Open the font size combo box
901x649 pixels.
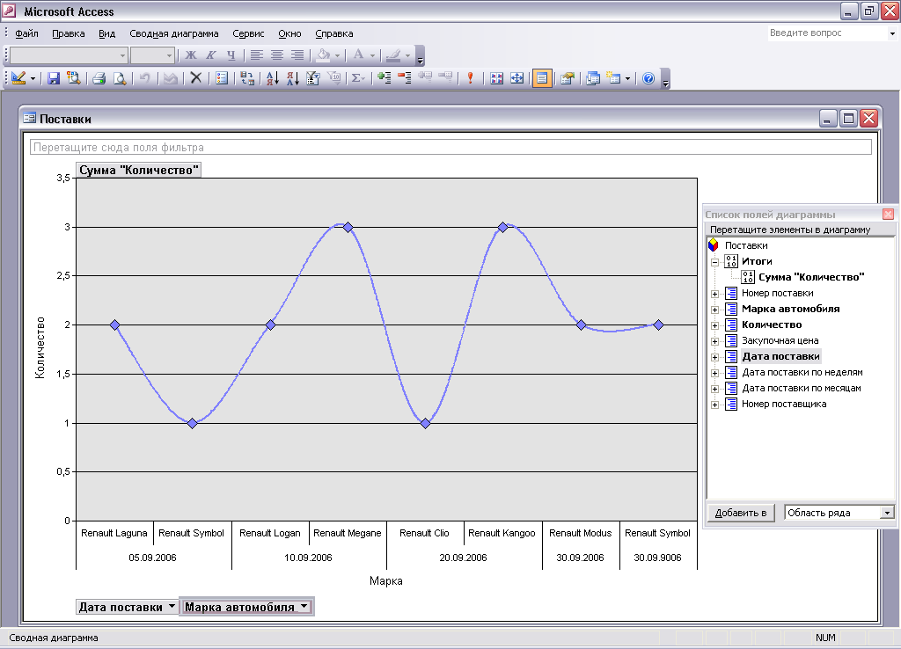point(152,55)
